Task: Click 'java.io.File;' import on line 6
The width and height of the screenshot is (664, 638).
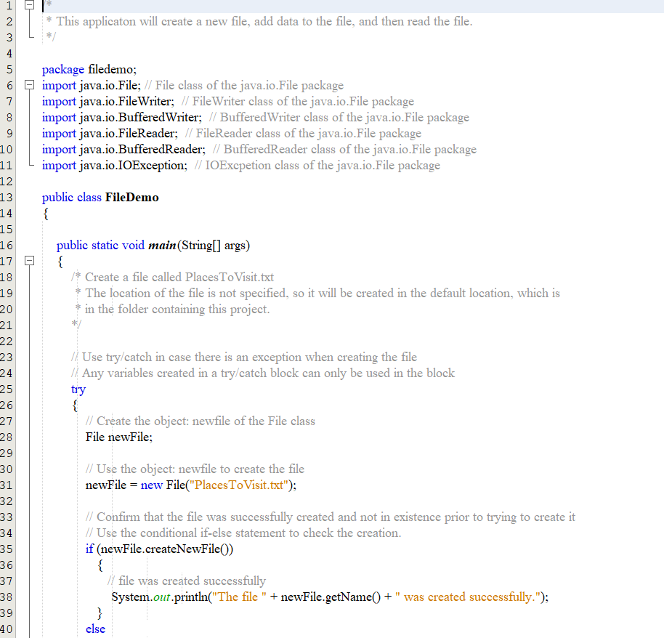Action: 110,86
